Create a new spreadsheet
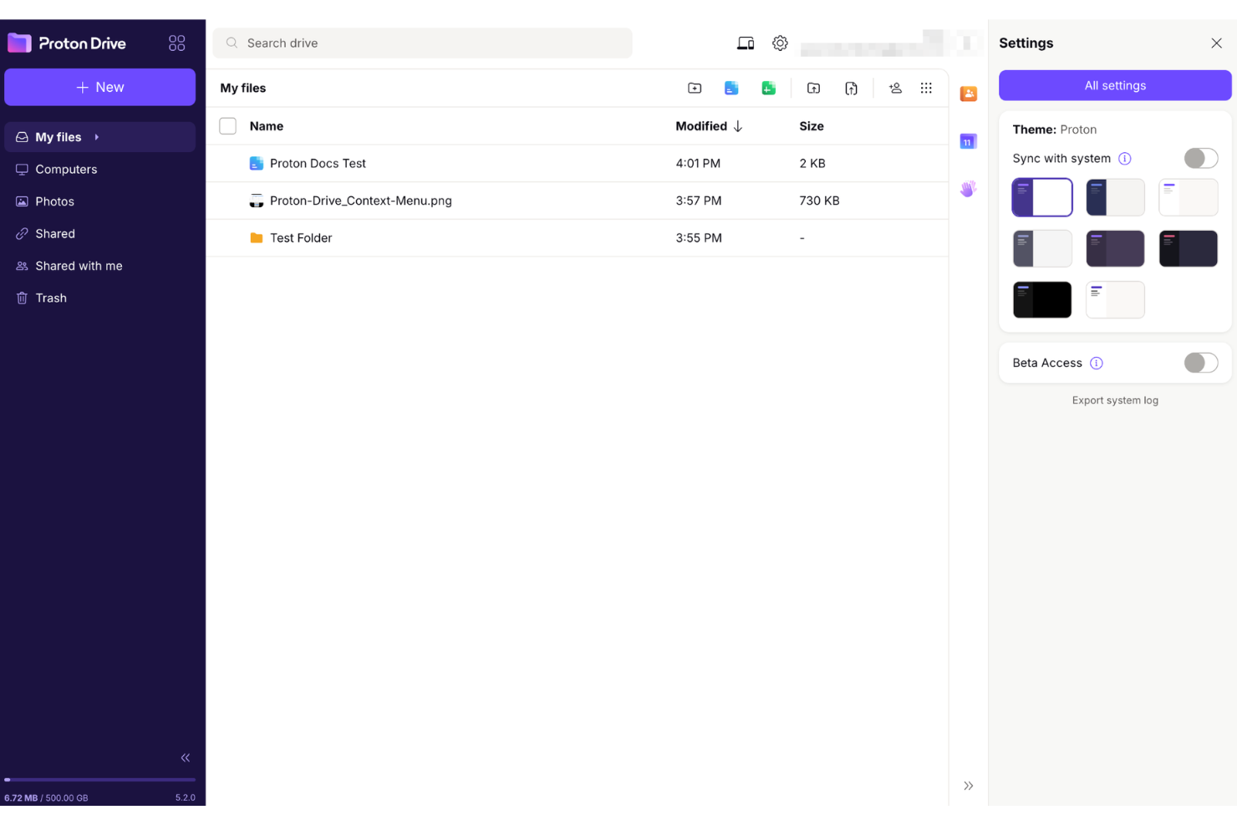The width and height of the screenshot is (1237, 825). (x=768, y=88)
